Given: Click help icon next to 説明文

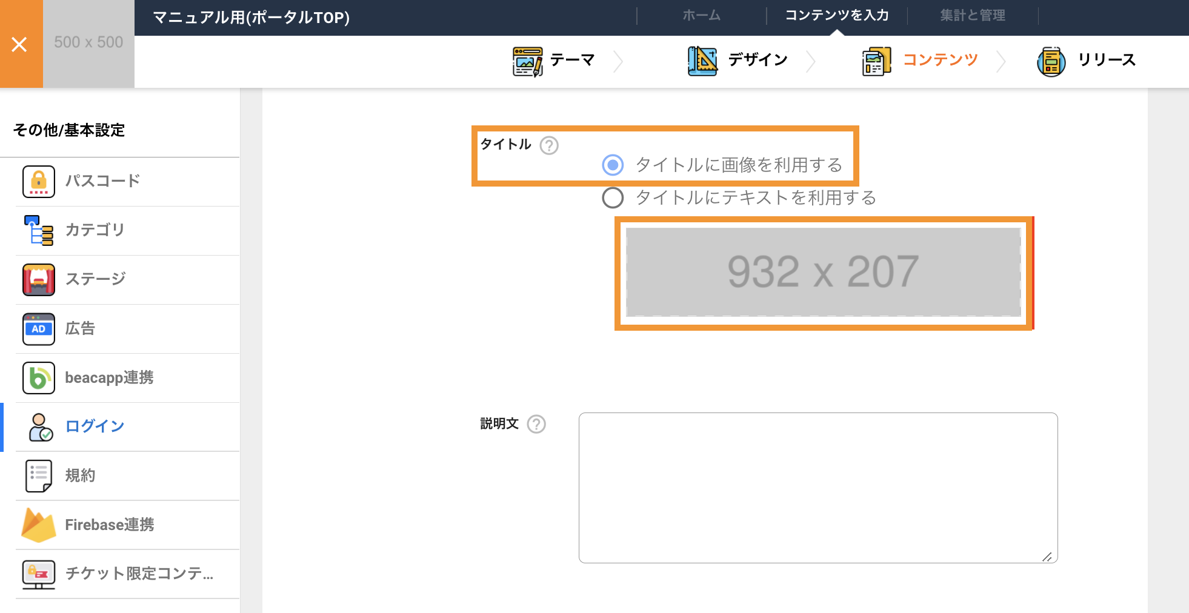Looking at the screenshot, I should coord(536,424).
